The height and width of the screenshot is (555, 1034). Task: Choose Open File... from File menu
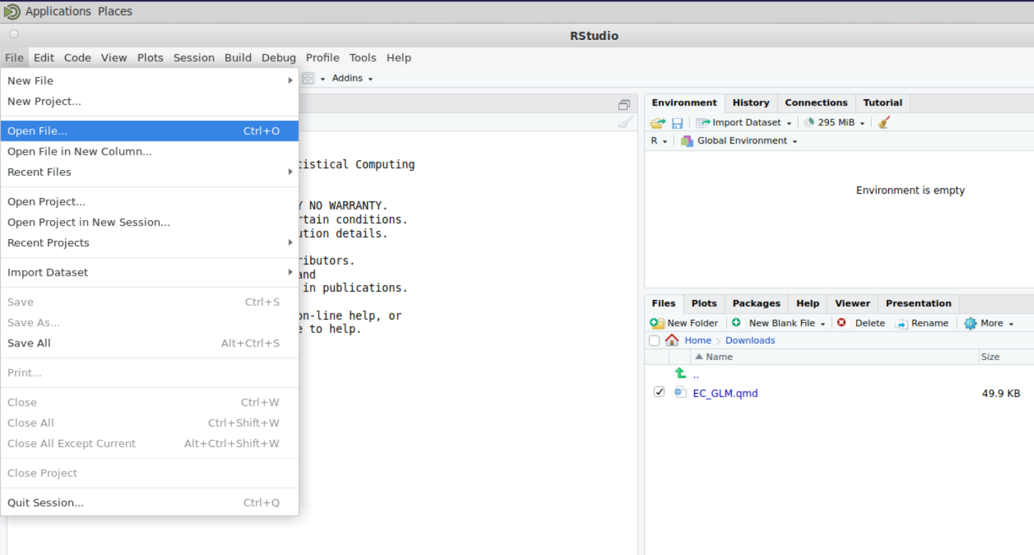pyautogui.click(x=149, y=131)
